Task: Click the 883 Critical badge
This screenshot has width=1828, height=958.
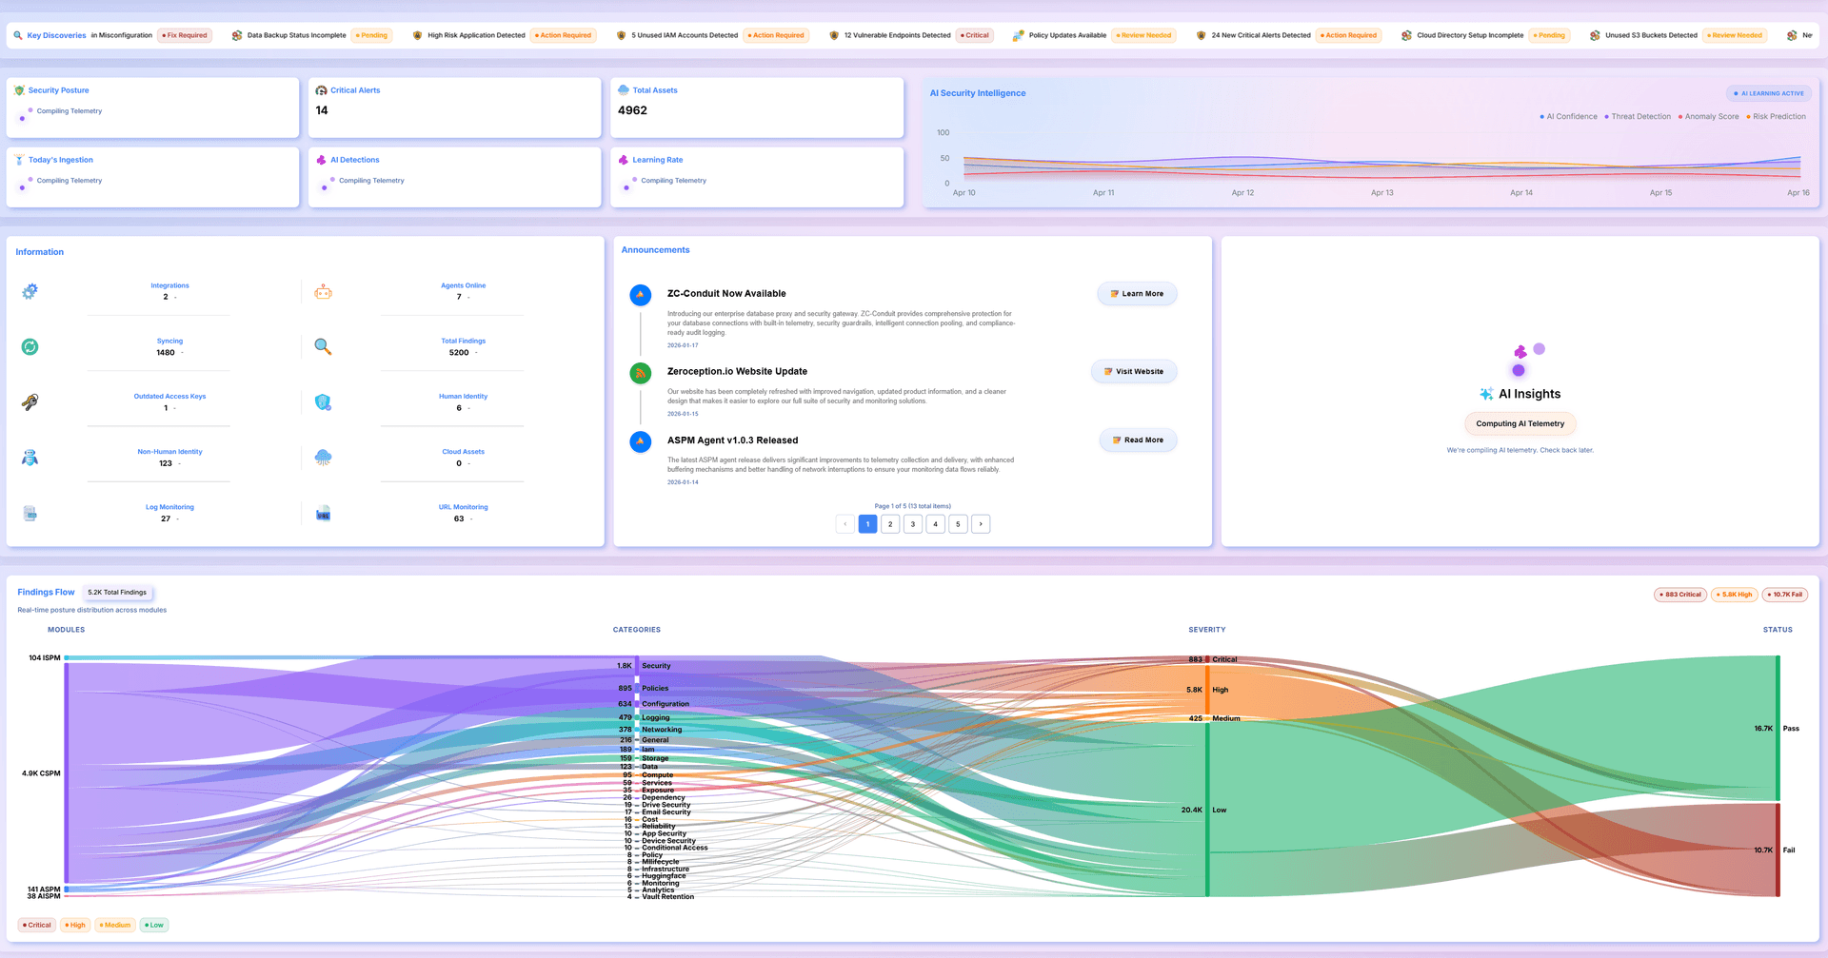Action: 1680,595
